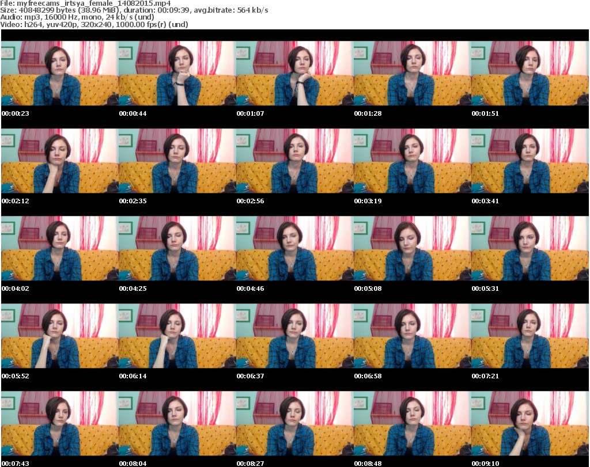
Task: Select the thumbnail at timestamp 00:03:19
Action: click(413, 161)
